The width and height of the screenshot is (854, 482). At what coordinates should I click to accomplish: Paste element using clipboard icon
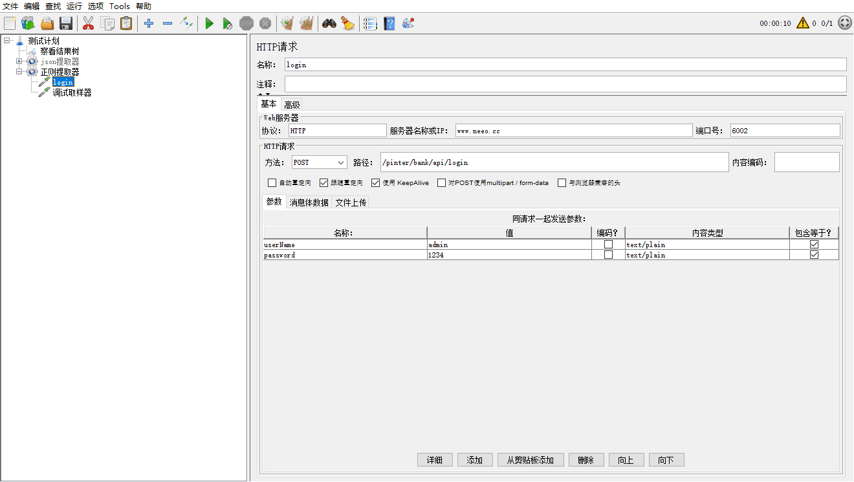point(126,24)
